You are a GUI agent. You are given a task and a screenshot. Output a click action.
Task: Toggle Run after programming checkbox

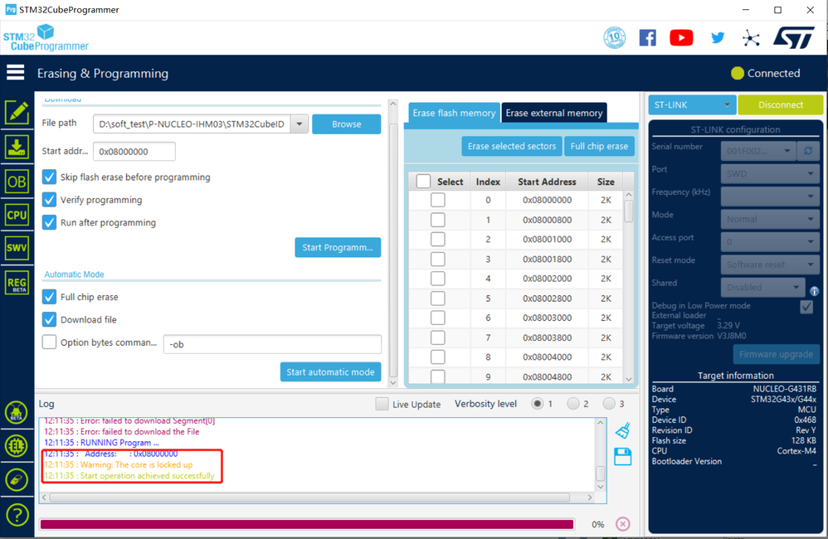[x=49, y=222]
